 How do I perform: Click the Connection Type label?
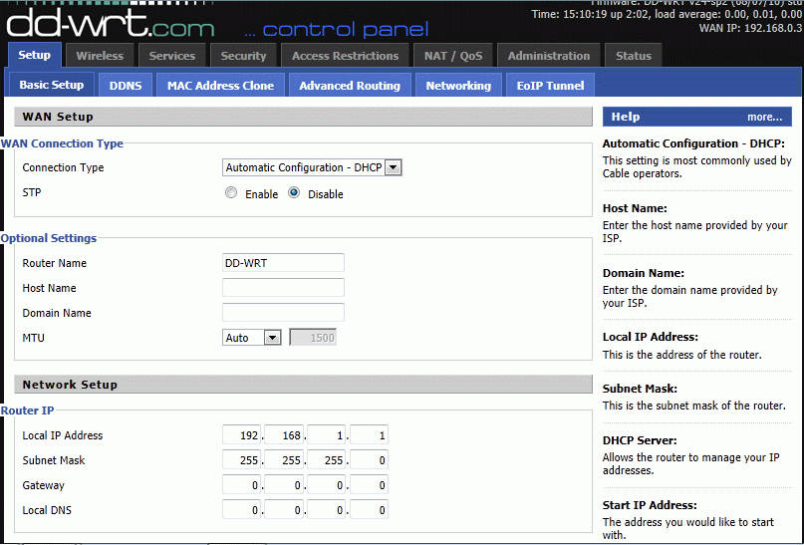click(x=63, y=167)
